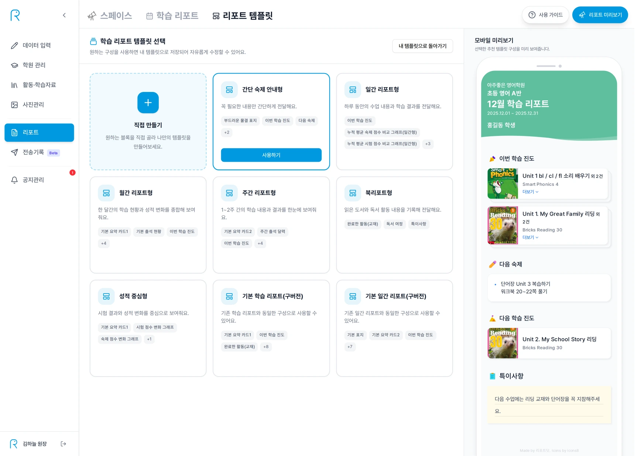Click the template icon of 성적 중심형

(x=106, y=296)
